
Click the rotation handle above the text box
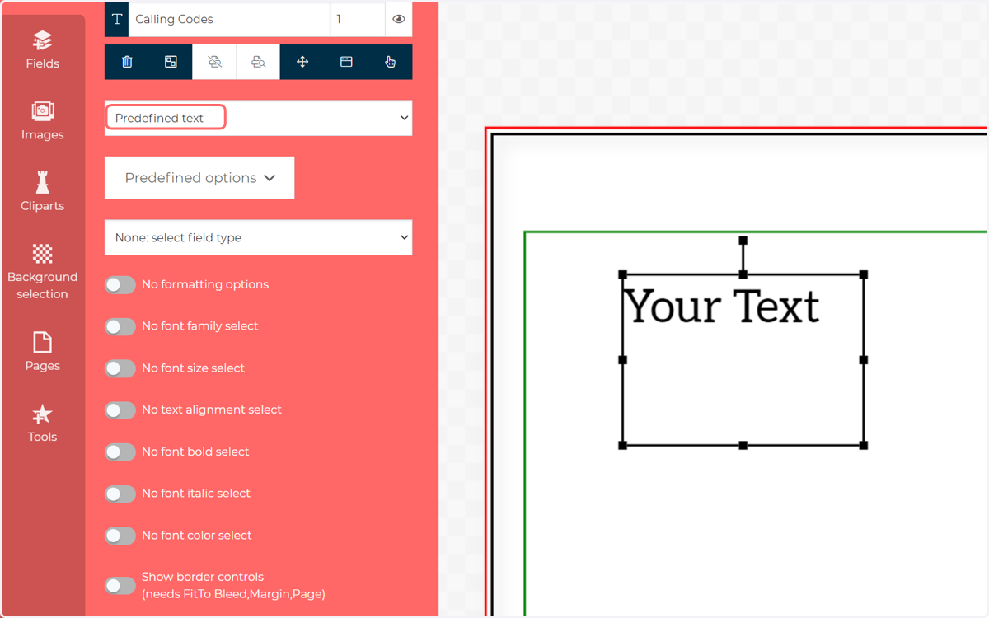(743, 241)
